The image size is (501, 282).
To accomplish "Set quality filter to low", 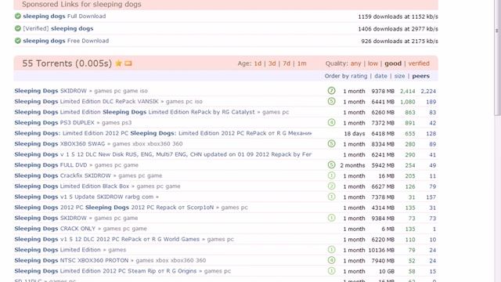I will pyautogui.click(x=373, y=63).
